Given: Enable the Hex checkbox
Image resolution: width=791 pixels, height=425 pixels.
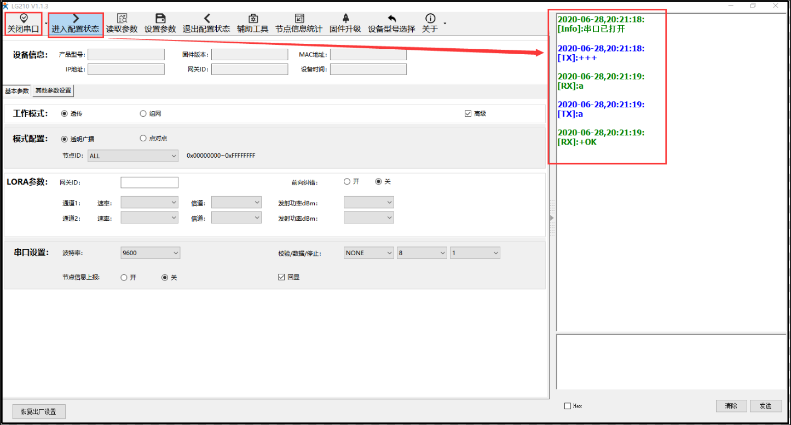Looking at the screenshot, I should tap(568, 406).
